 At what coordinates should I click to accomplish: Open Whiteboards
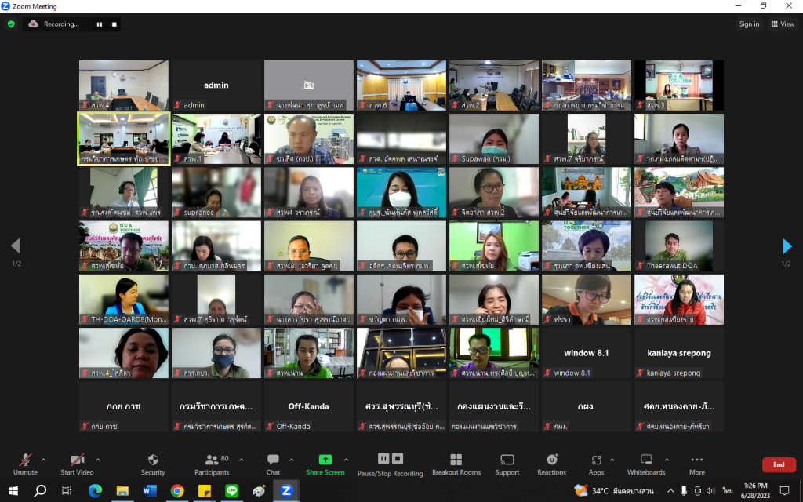(x=646, y=464)
